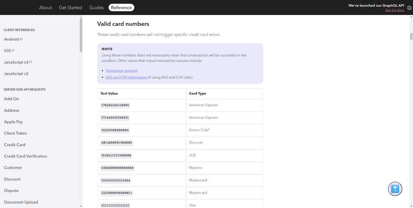Click the Visa test number 4111111111111111

click(115, 205)
